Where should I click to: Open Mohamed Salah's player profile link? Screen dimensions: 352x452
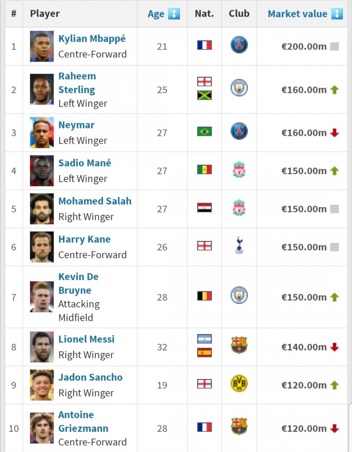click(x=95, y=201)
